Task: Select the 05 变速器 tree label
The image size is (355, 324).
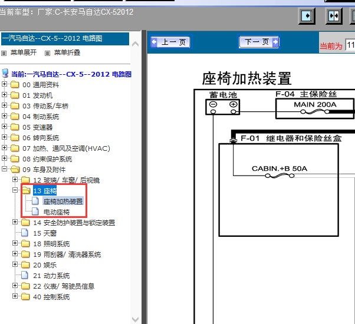Action: coord(38,127)
